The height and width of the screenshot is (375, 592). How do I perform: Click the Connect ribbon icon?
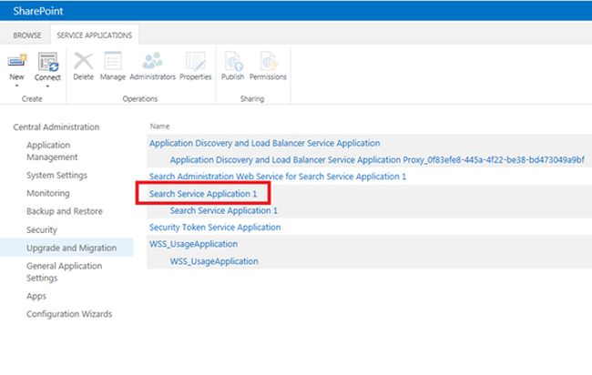47,62
